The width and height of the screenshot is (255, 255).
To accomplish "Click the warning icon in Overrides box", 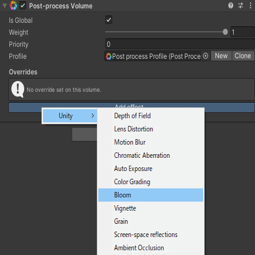I will click(18, 89).
